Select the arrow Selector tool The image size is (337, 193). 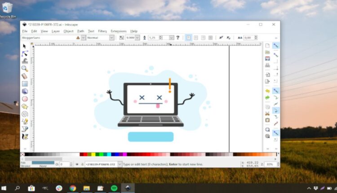tap(25, 46)
